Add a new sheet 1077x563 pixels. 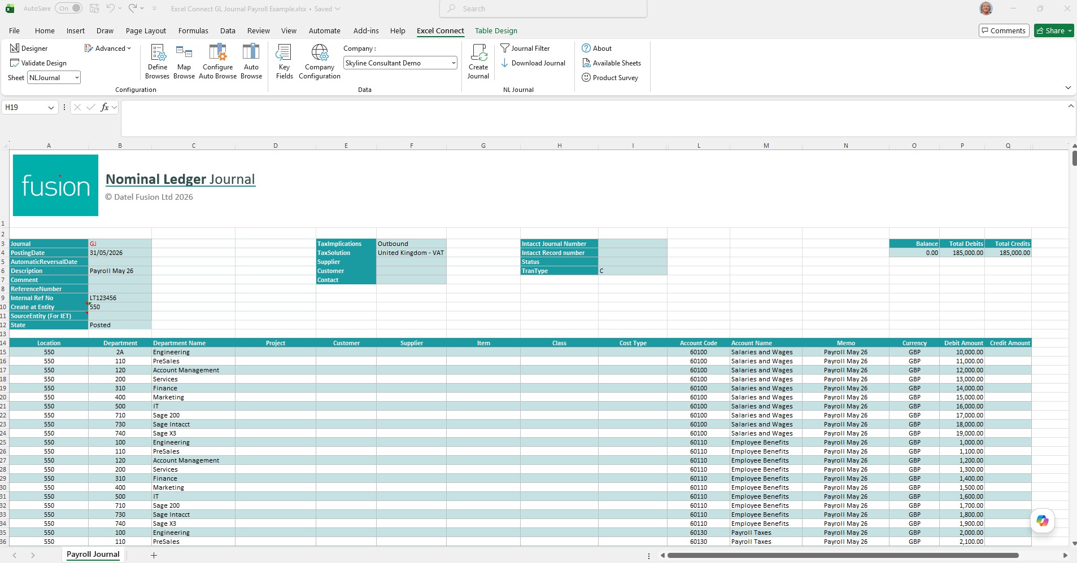tap(154, 555)
